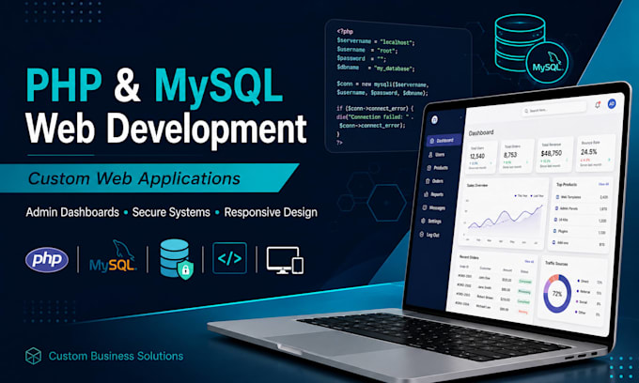This screenshot has height=383, width=639.
Task: Click the teal database stack graphic
Action: coord(520,43)
